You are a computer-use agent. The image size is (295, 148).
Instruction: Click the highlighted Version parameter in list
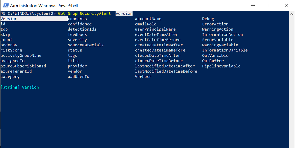(9, 19)
